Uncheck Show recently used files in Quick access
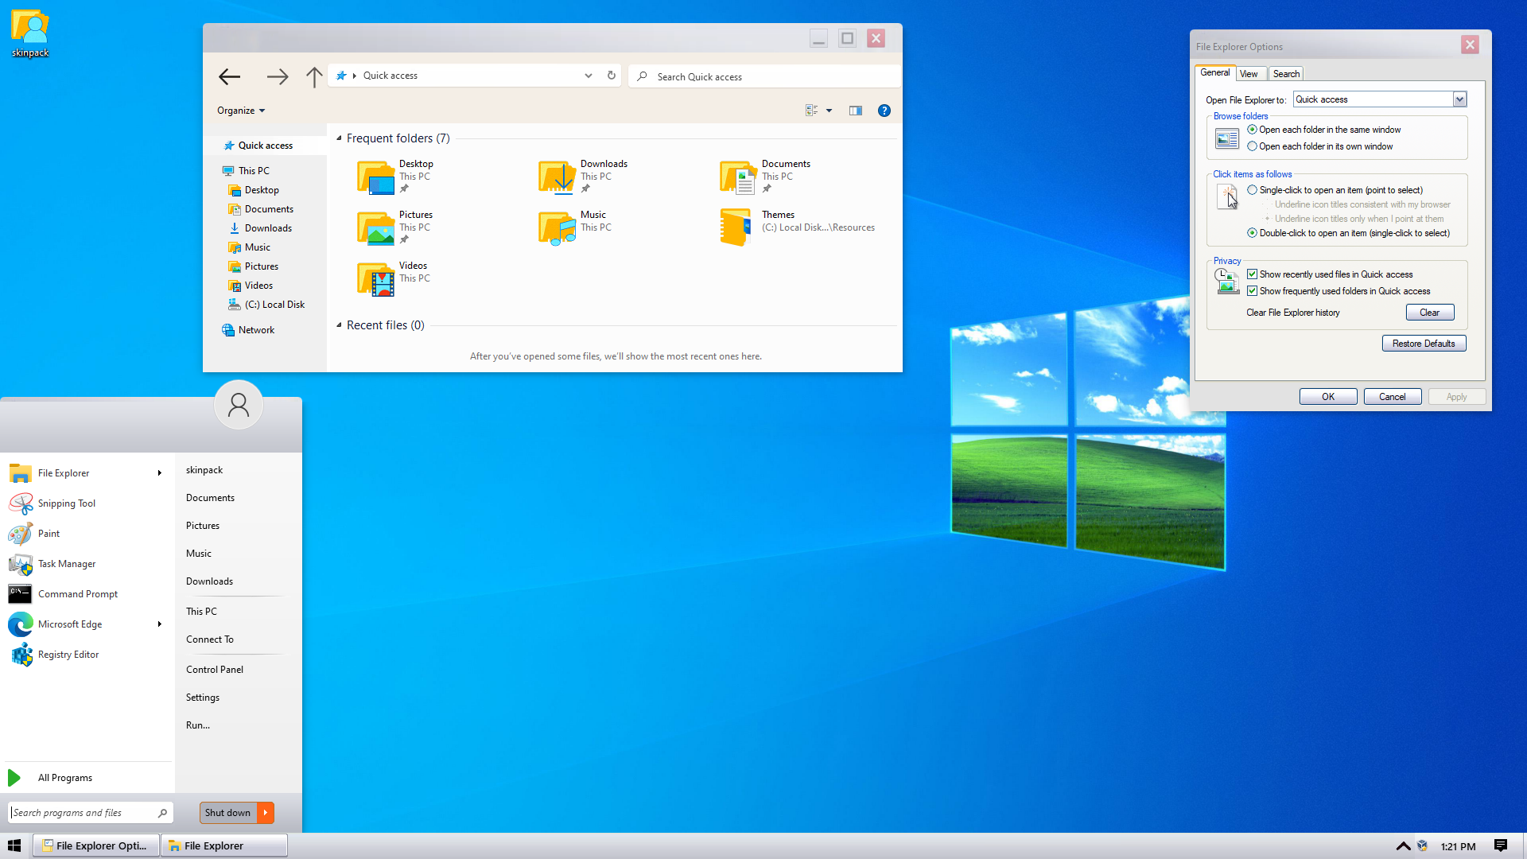The width and height of the screenshot is (1527, 859). click(1253, 274)
